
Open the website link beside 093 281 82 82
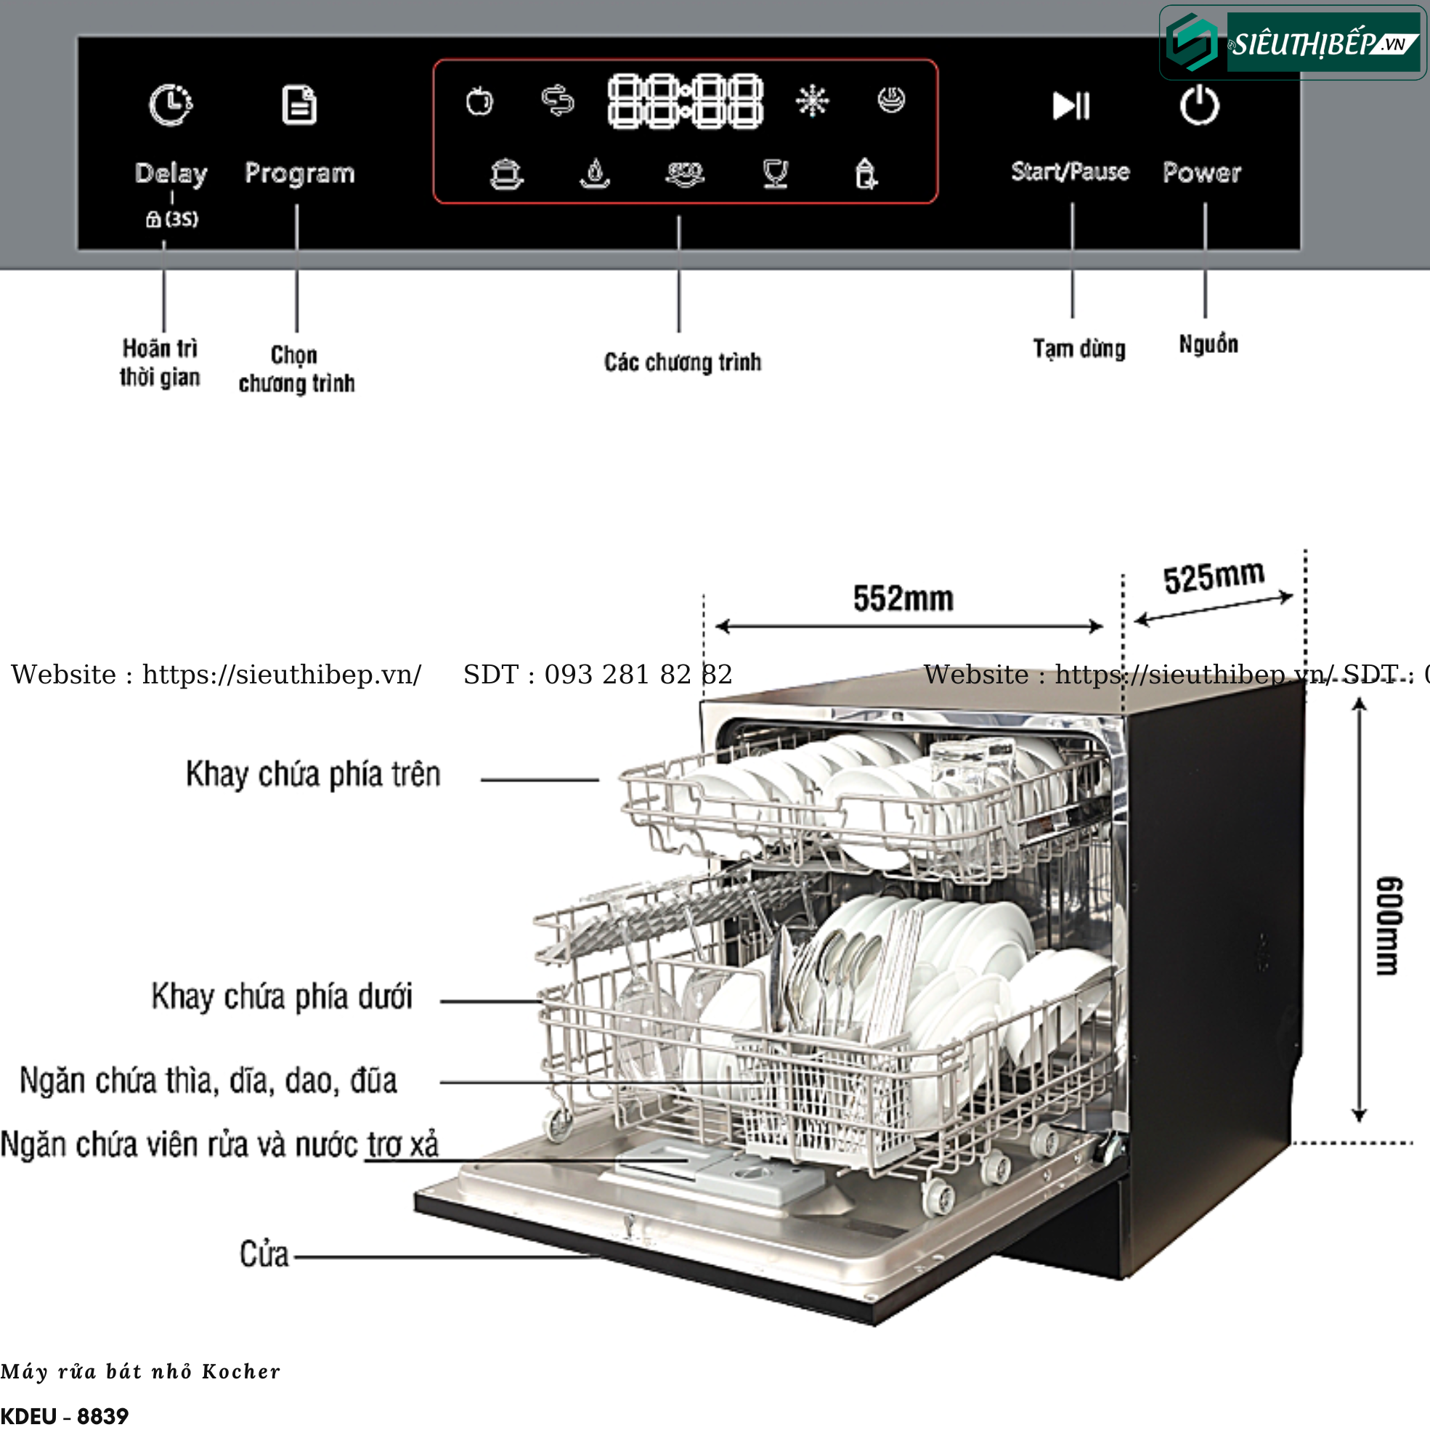(x=282, y=674)
